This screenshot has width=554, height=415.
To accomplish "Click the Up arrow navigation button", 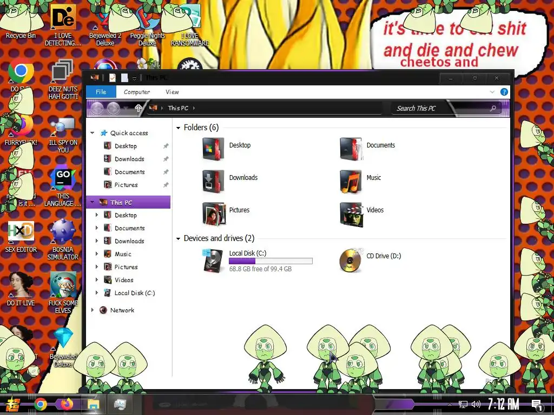I will (138, 108).
